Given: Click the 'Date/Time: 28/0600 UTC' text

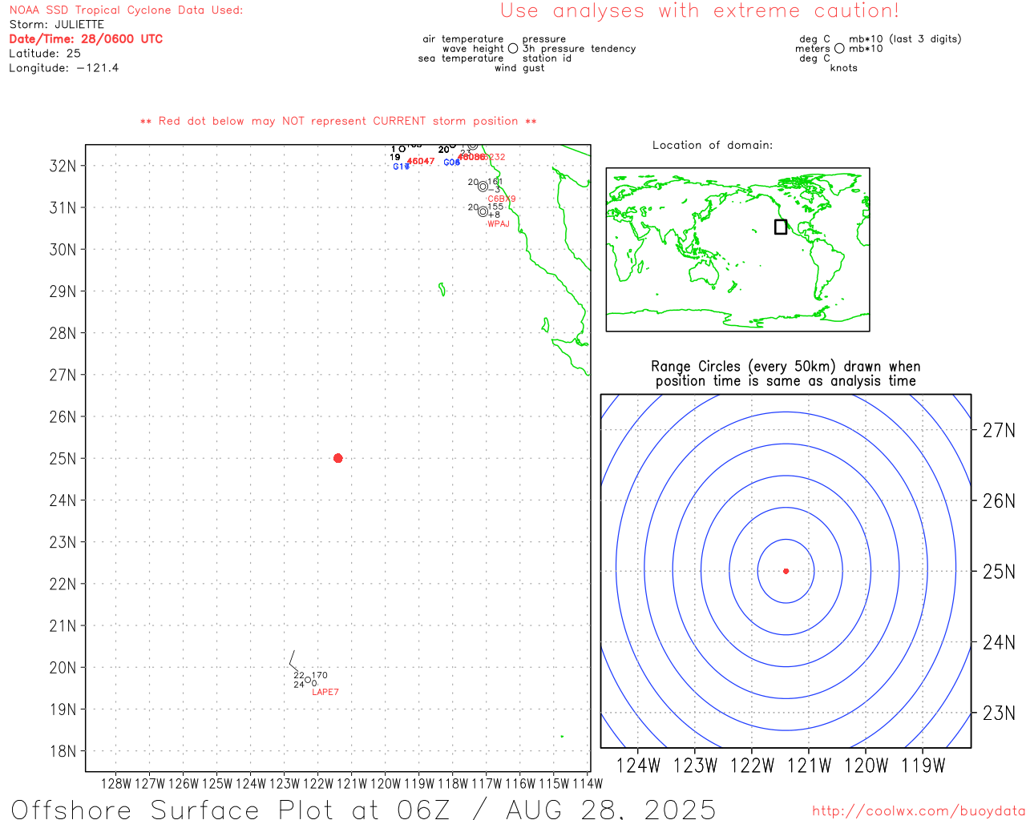Looking at the screenshot, I should click(86, 39).
